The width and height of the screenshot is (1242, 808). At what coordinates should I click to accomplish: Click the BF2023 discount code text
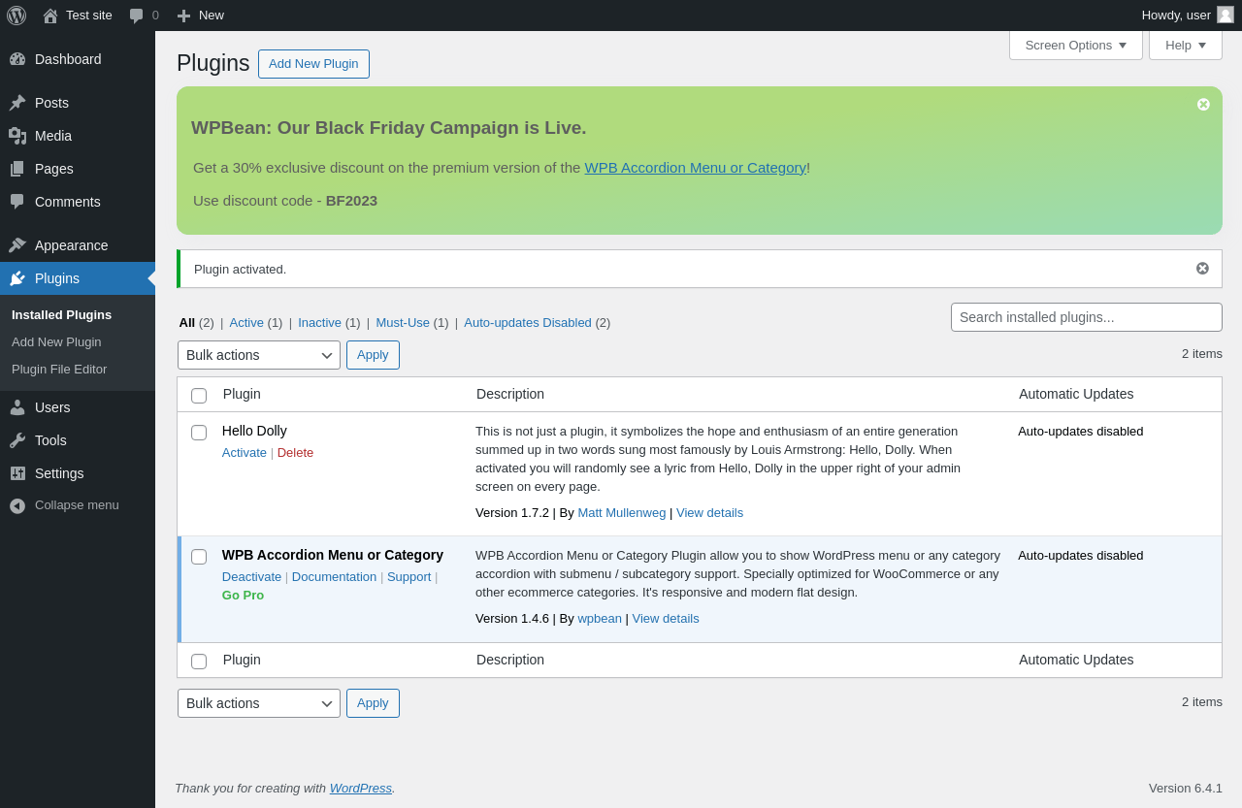point(351,201)
